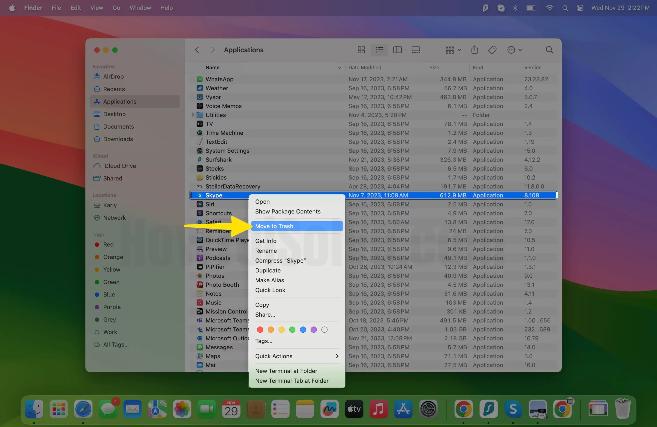Image resolution: width=657 pixels, height=427 pixels.
Task: Select iCloud Drive in sidebar
Action: tap(119, 166)
